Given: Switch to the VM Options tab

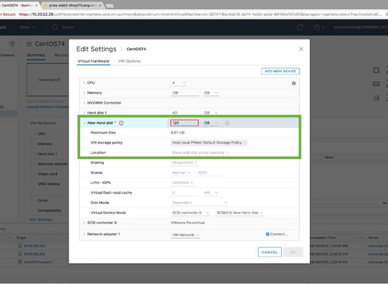Looking at the screenshot, I should coord(129,61).
